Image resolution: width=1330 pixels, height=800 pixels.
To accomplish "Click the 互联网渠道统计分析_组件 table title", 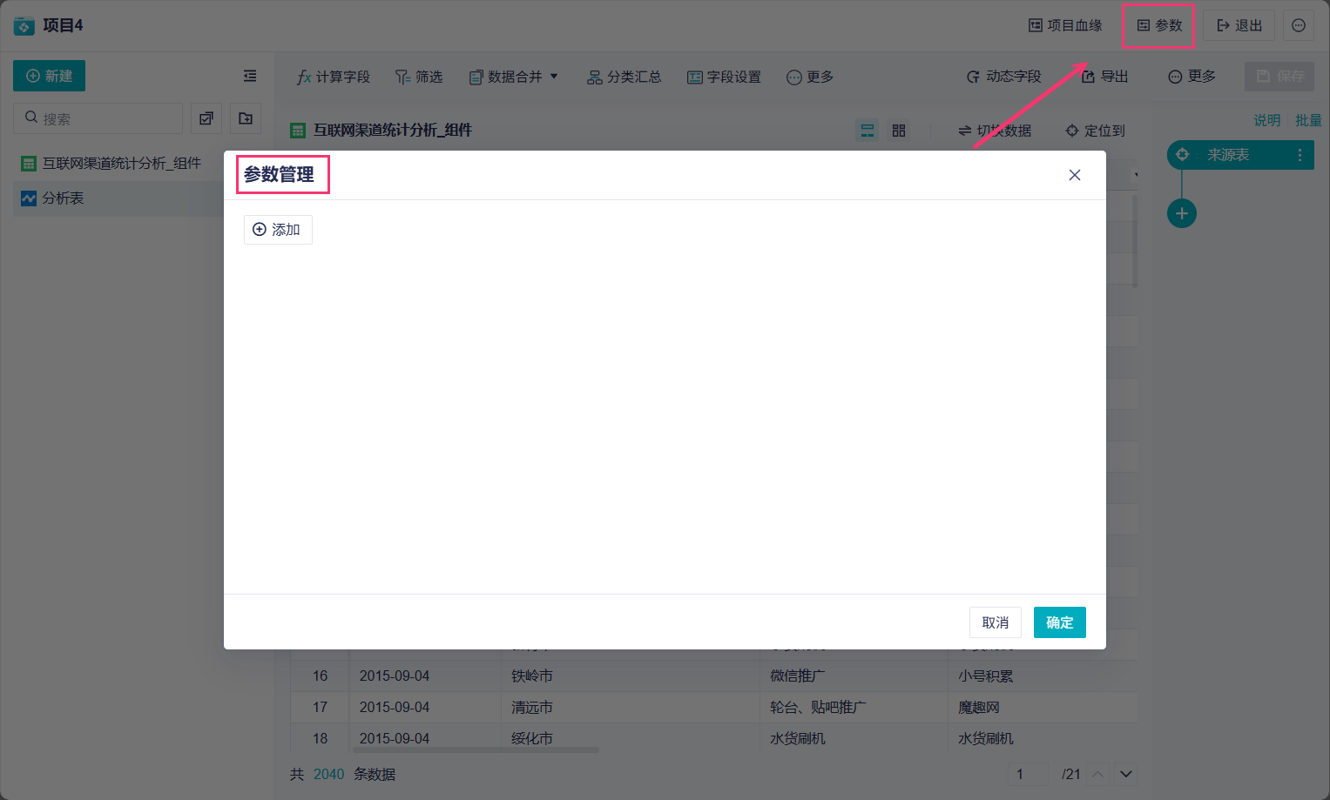I will pos(393,131).
